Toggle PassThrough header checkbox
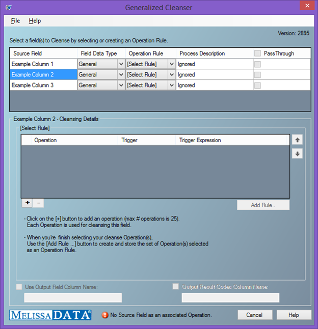The height and width of the screenshot is (329, 318). pos(257,53)
